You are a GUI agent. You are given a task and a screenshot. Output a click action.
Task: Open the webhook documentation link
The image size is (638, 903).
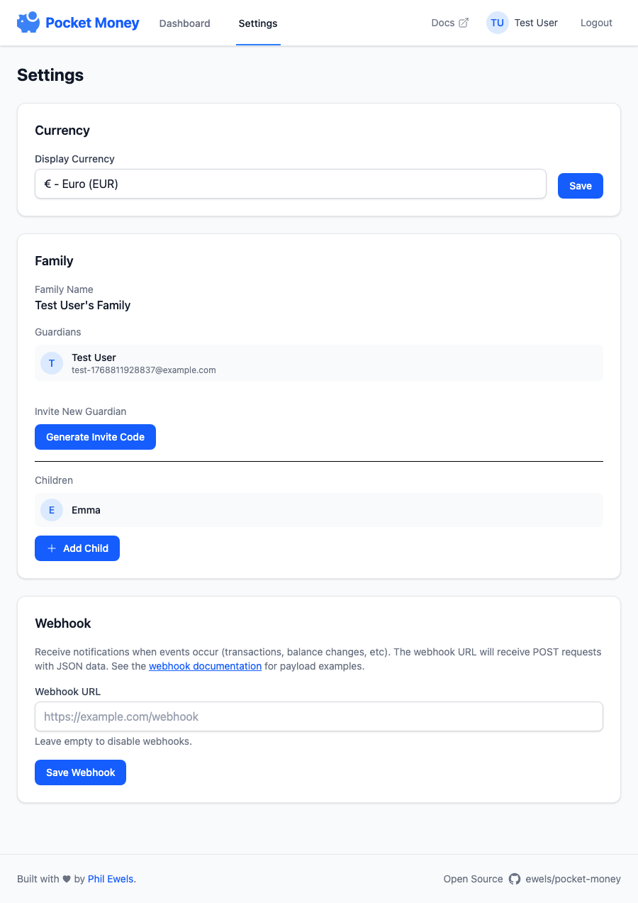point(205,666)
